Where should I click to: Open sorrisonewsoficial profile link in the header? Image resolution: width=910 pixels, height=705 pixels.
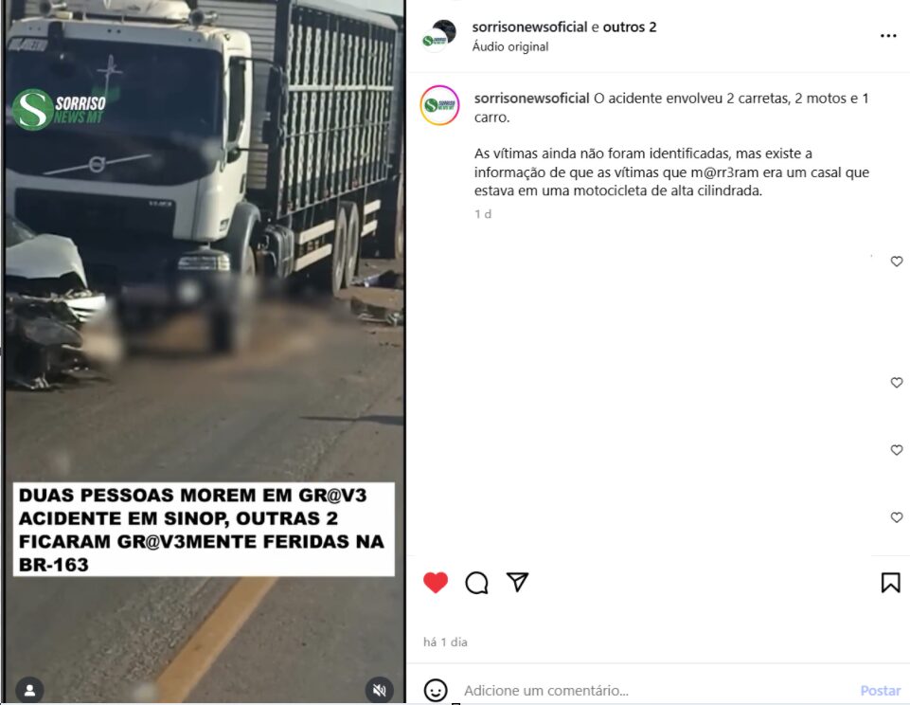(530, 27)
